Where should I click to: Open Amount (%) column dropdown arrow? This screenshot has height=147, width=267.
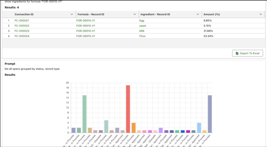pos(261,14)
